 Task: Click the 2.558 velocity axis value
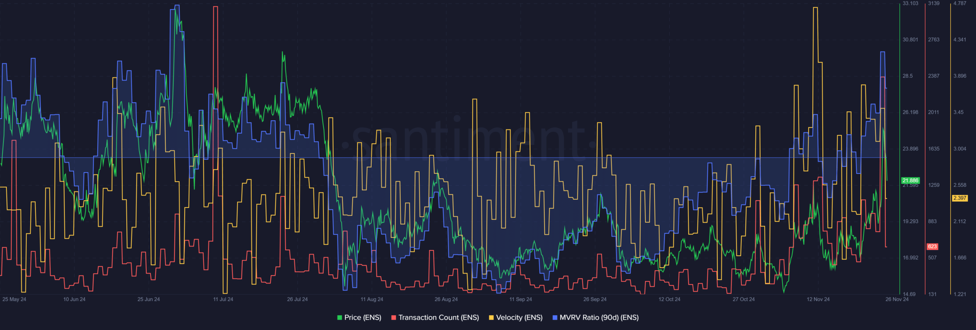point(960,185)
